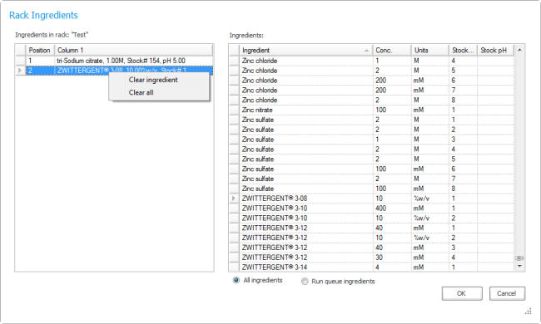Viewport: 541px width, 324px height.
Task: Select the ZWITTERGENT 3-14 ingredient row
Action: (x=372, y=268)
